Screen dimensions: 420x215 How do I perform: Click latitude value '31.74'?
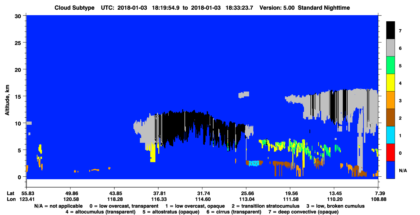click(x=202, y=193)
